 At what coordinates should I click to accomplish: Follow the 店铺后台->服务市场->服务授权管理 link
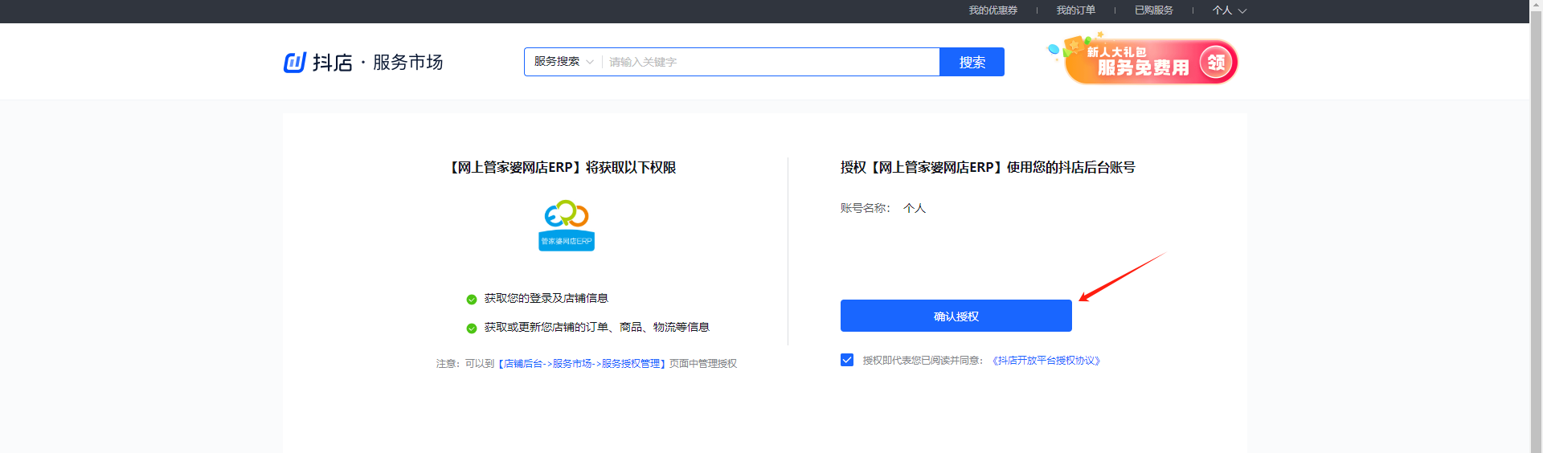[583, 364]
